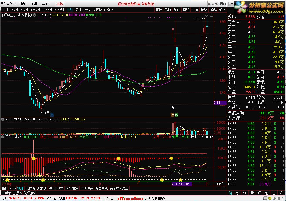Open the main chart indicator settings arrow icon
The width and height of the screenshot is (286, 201).
pyautogui.click(x=34, y=15)
